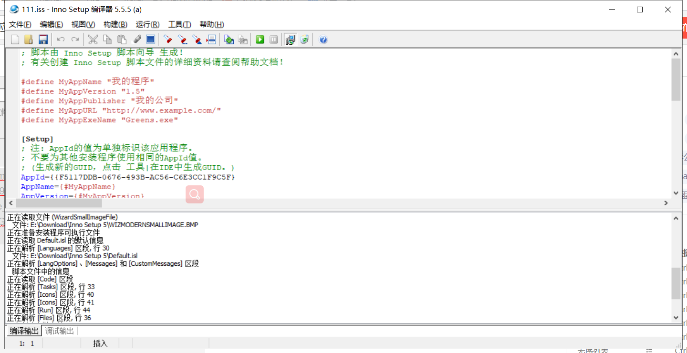
Task: Delete selection with eraser icon
Action: pos(136,40)
